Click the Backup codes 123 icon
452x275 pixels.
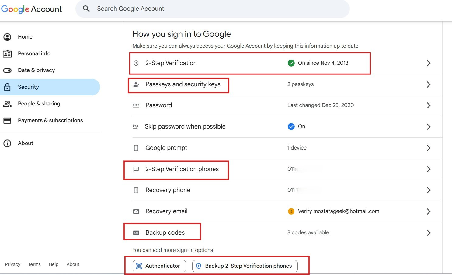[136, 233]
